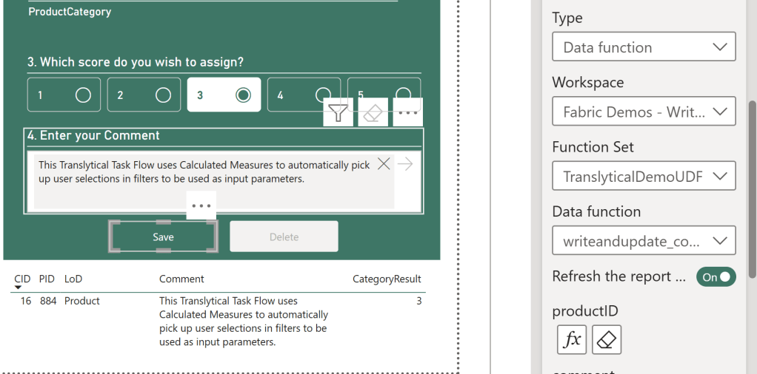The width and height of the screenshot is (757, 374).
Task: Sort table by CategoryResult column header
Action: pos(387,279)
